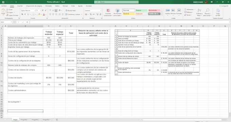Viewport: 231px width, 122px height.
Task: Click the Pegar paste icon
Action: pyautogui.click(x=3, y=11)
